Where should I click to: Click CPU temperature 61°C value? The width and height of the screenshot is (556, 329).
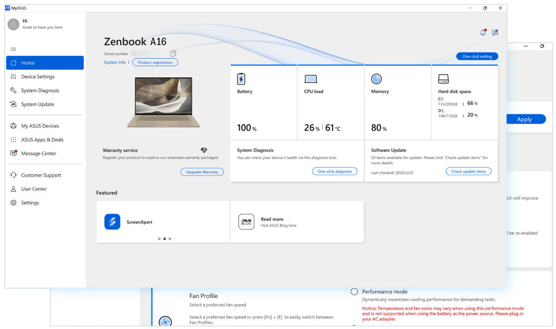click(x=332, y=128)
